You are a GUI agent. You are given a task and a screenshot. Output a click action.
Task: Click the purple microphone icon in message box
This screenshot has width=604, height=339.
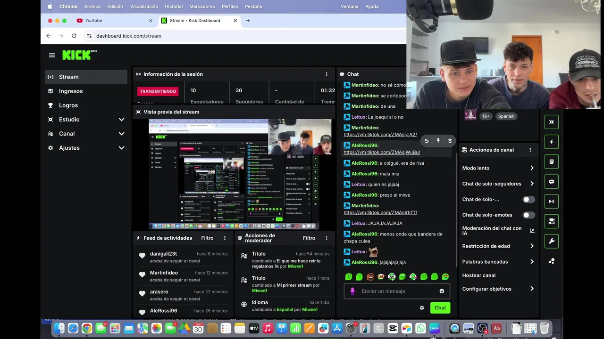point(352,291)
